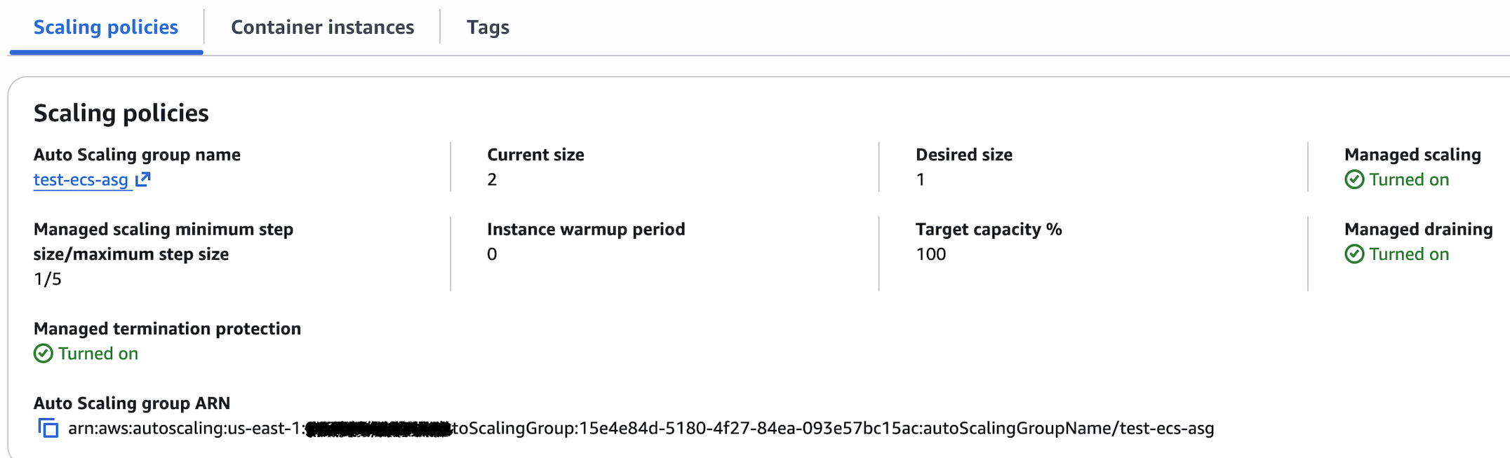
Task: Switch to the Container instances tab
Action: pyautogui.click(x=322, y=27)
